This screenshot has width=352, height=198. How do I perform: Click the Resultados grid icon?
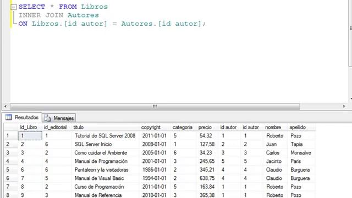point(9,117)
